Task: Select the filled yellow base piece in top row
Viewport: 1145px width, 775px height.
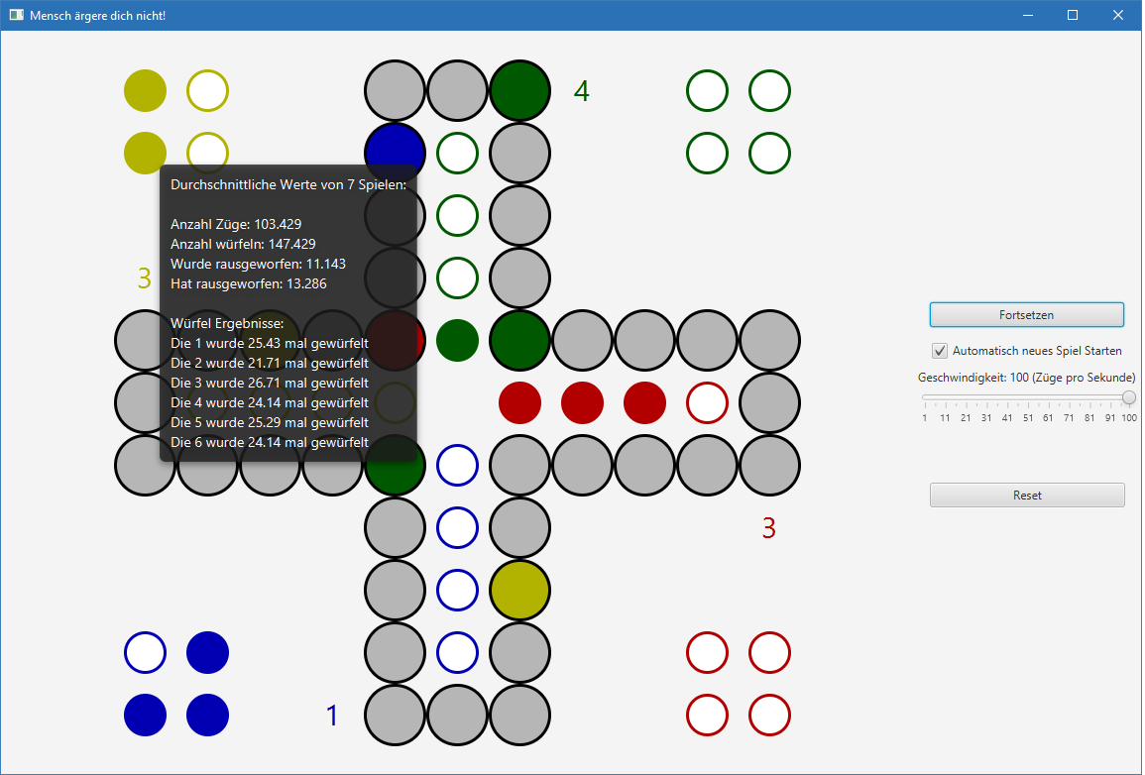Action: pos(145,90)
